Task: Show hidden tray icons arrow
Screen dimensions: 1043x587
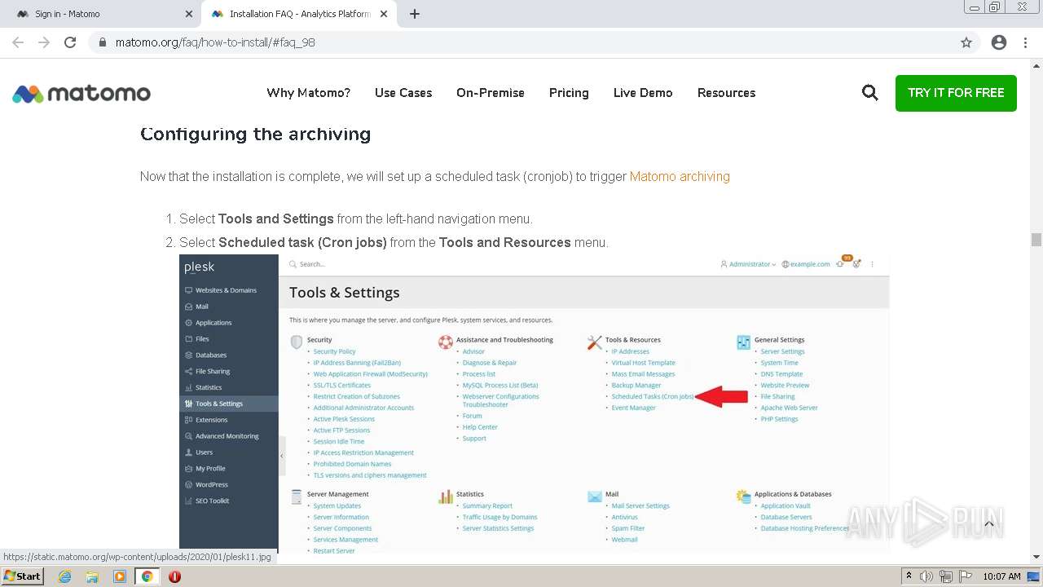Action: [x=909, y=576]
